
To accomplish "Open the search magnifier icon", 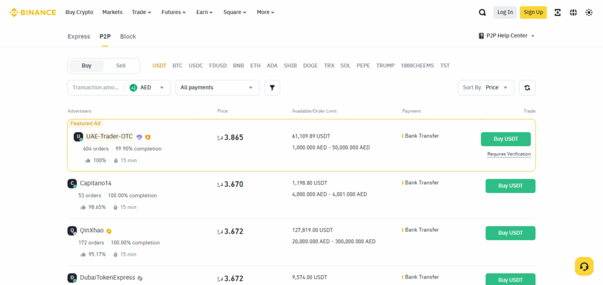I will click(x=482, y=12).
